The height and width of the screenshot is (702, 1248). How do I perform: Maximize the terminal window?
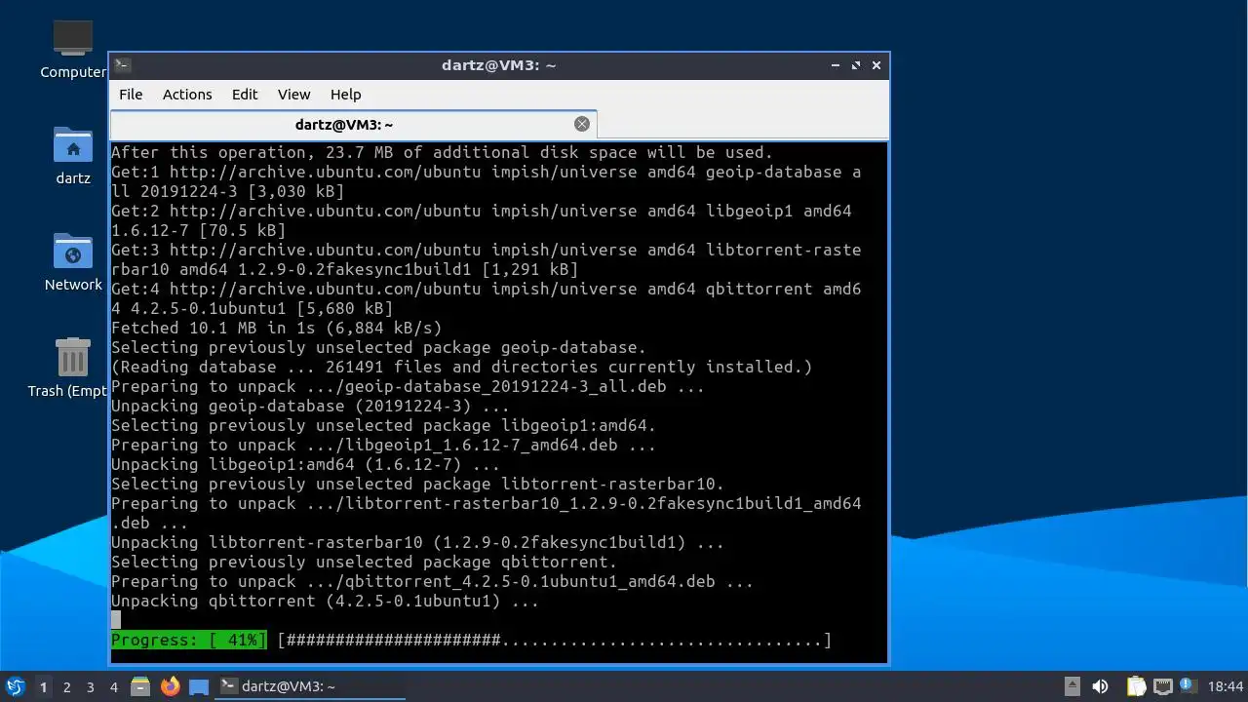pyautogui.click(x=856, y=65)
